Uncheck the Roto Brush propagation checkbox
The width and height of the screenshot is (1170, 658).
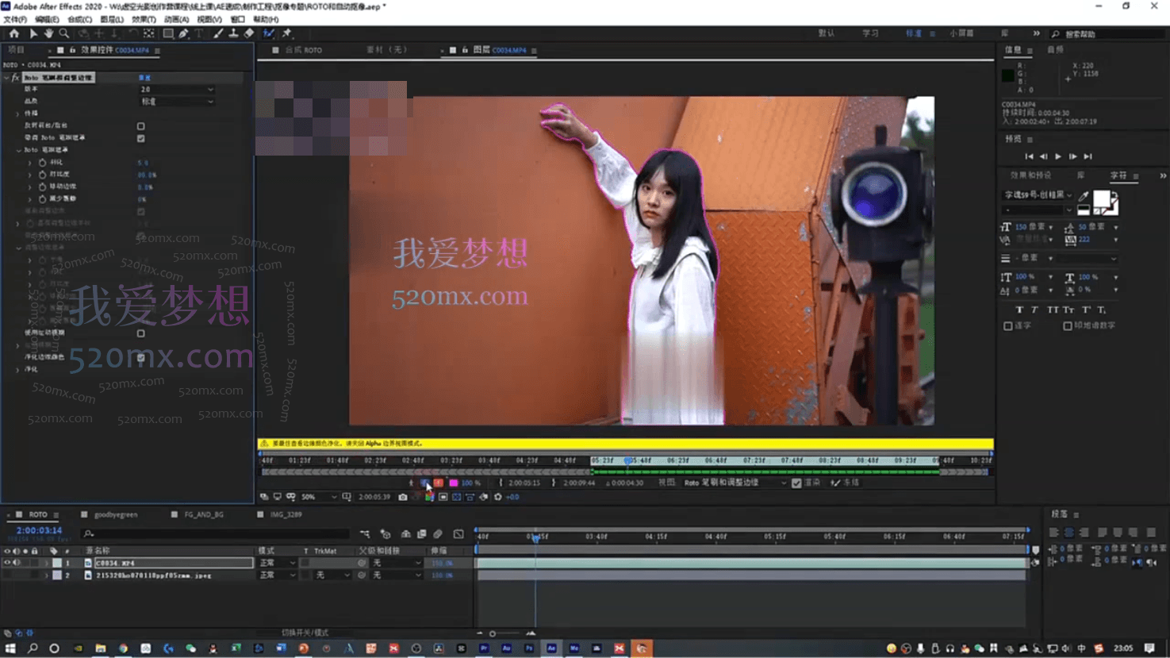click(x=140, y=138)
